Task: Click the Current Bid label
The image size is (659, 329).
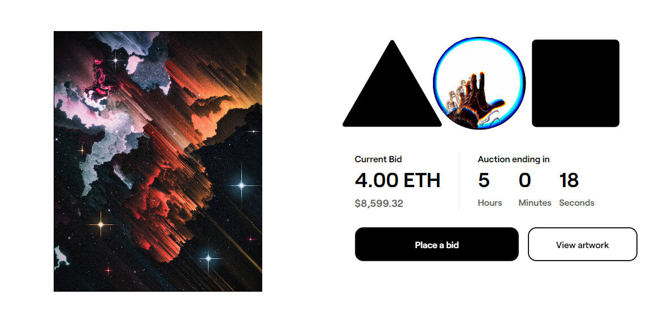Action: (x=378, y=159)
